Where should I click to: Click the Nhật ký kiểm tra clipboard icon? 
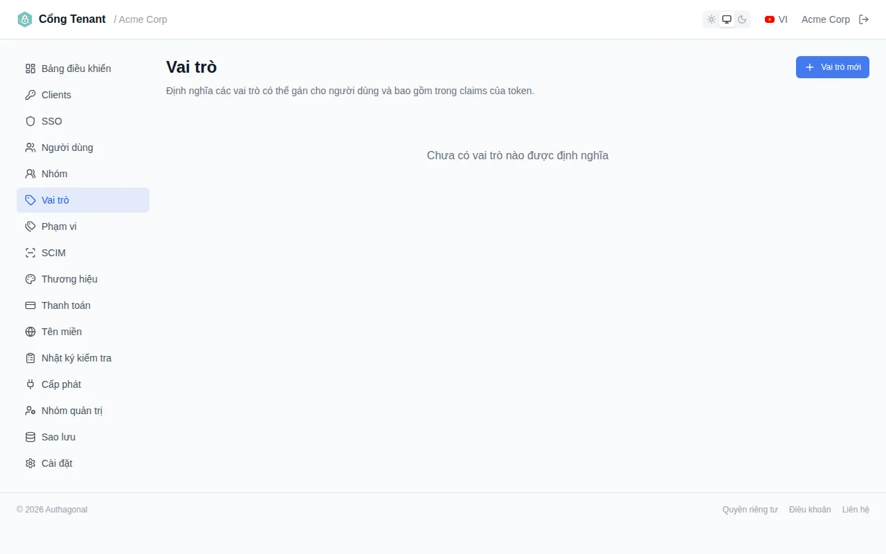click(30, 358)
